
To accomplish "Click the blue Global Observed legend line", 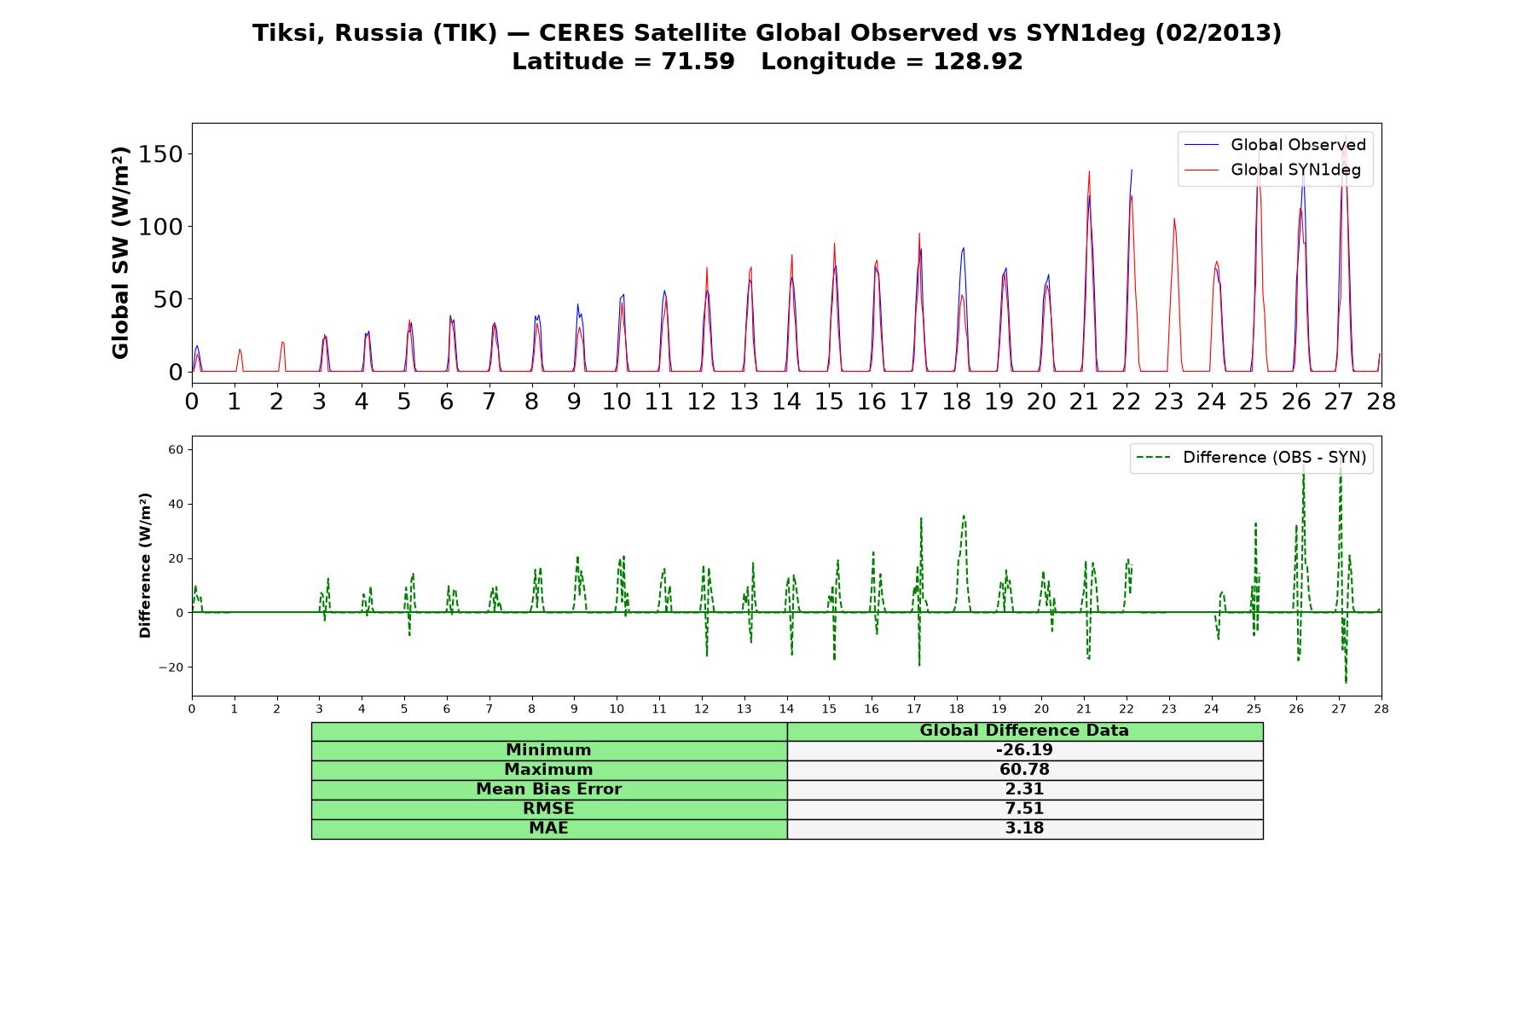I will click(x=1202, y=145).
